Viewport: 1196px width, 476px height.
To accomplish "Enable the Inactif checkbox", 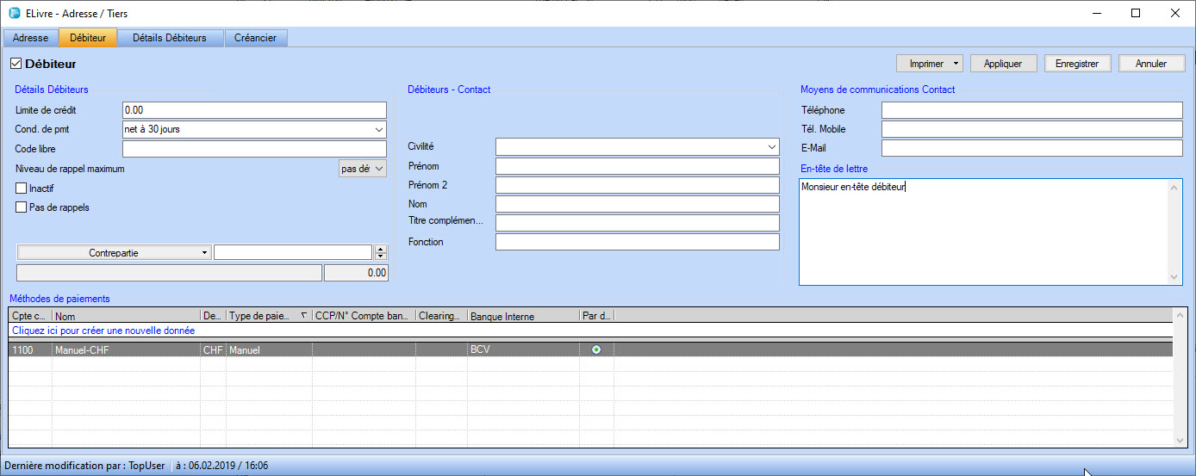I will tap(22, 189).
